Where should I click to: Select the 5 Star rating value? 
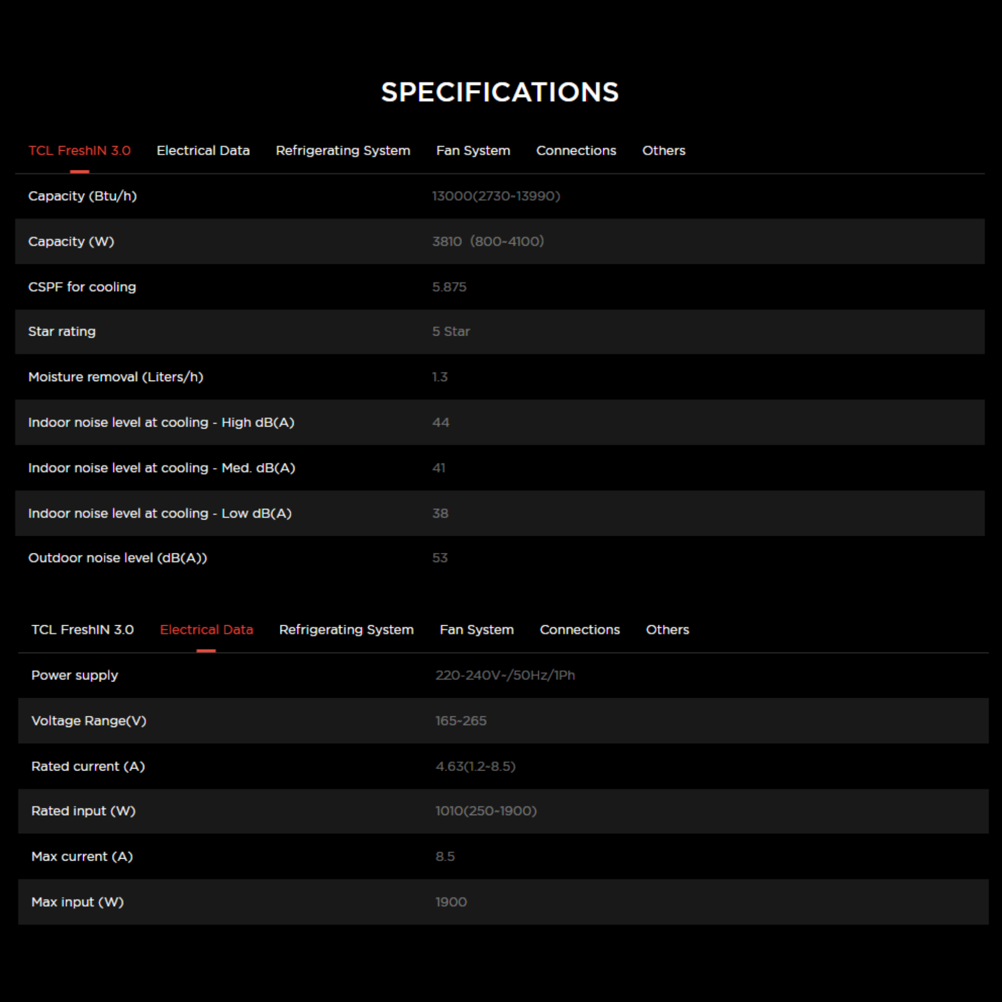(x=451, y=331)
